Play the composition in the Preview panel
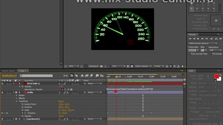Screen dimensions: 223x125 click(x=198, y=39)
